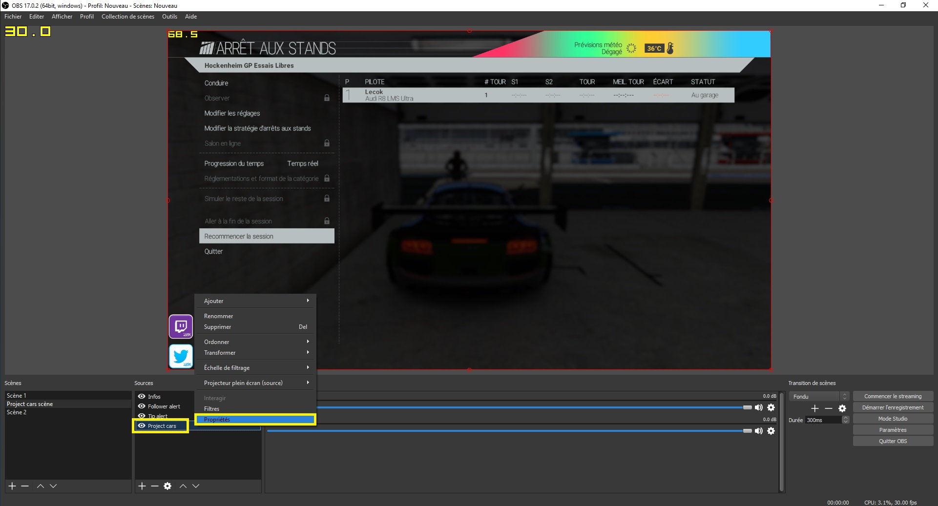
Task: Open the Fichier menu
Action: (13, 17)
